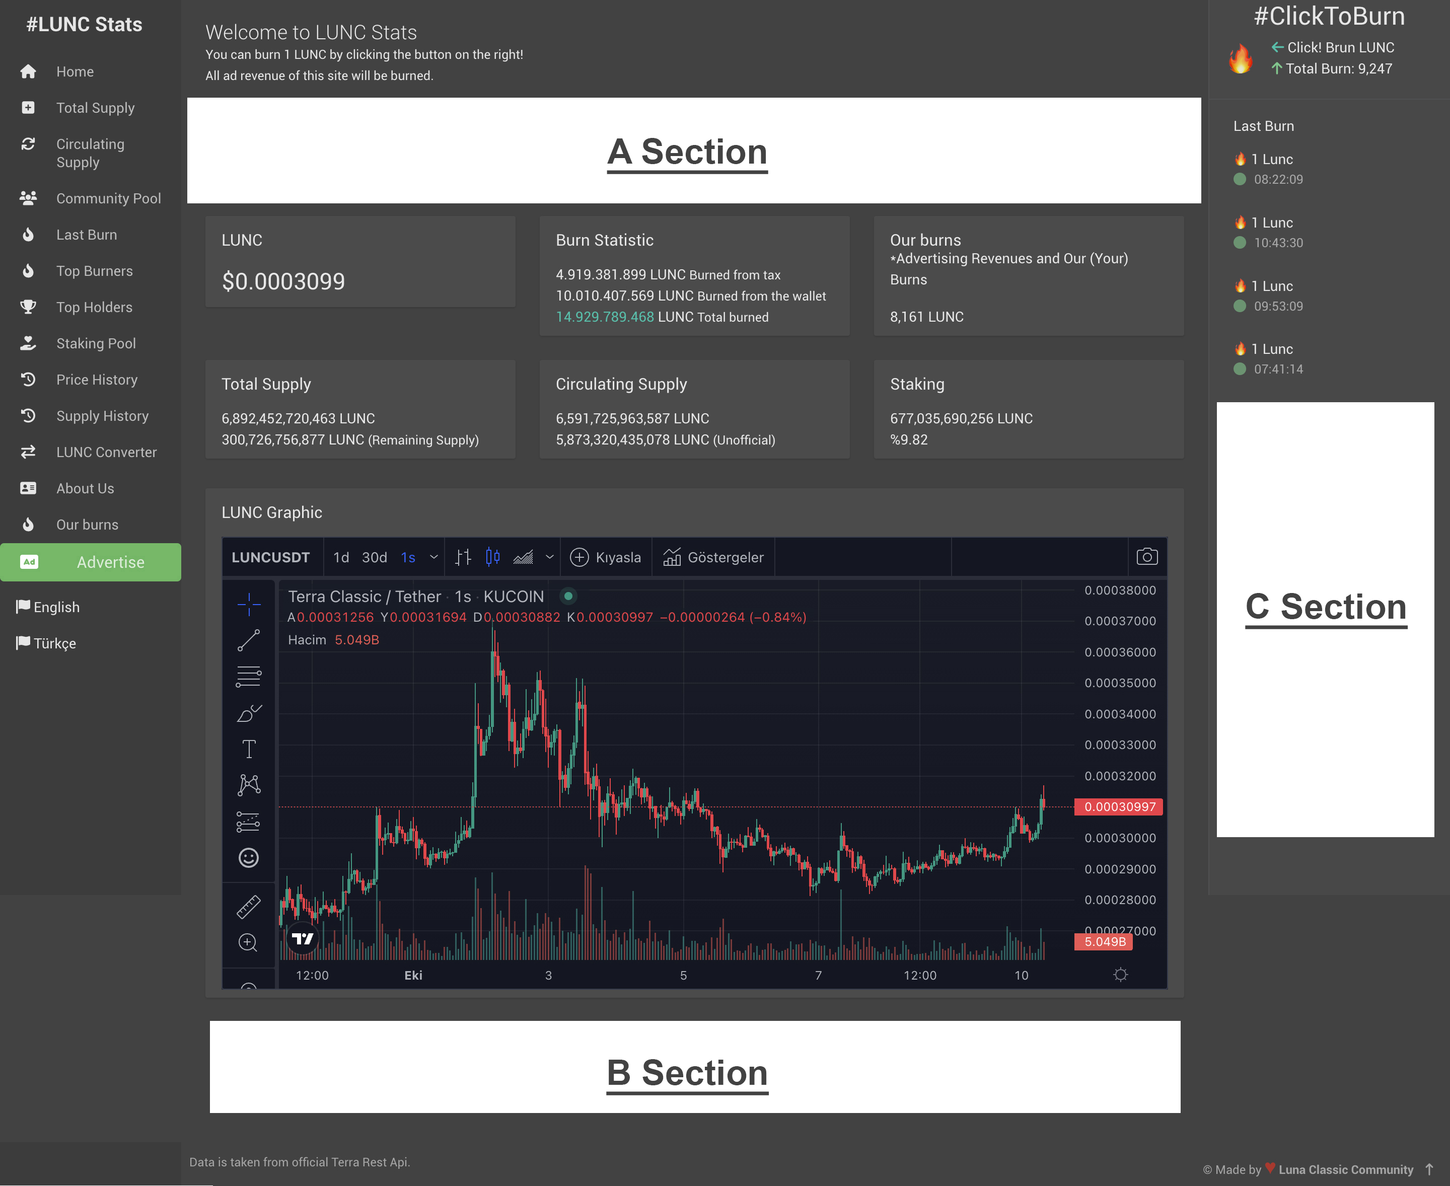Image resolution: width=1450 pixels, height=1186 pixels.
Task: Click the 677,035,690,256 LUNC staking value
Action: pos(961,418)
